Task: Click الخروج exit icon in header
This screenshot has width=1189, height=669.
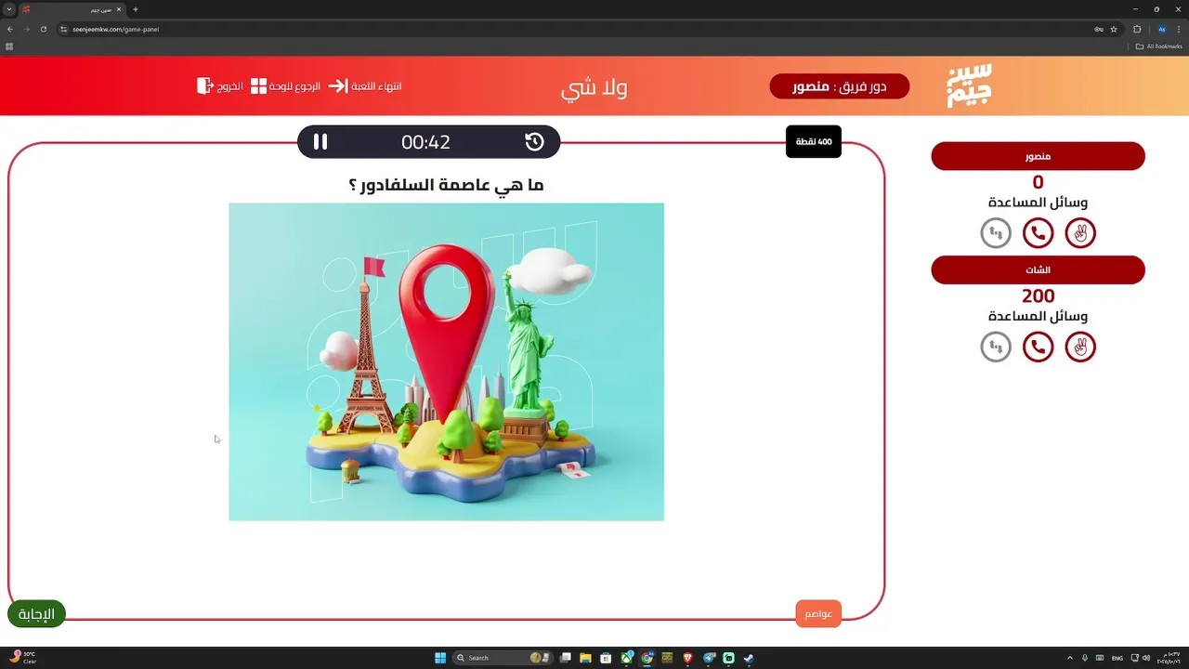Action: (x=205, y=85)
